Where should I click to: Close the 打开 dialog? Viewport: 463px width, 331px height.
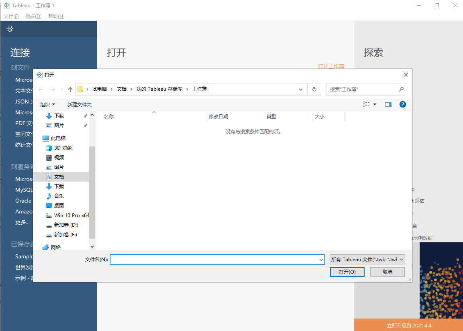[x=406, y=75]
